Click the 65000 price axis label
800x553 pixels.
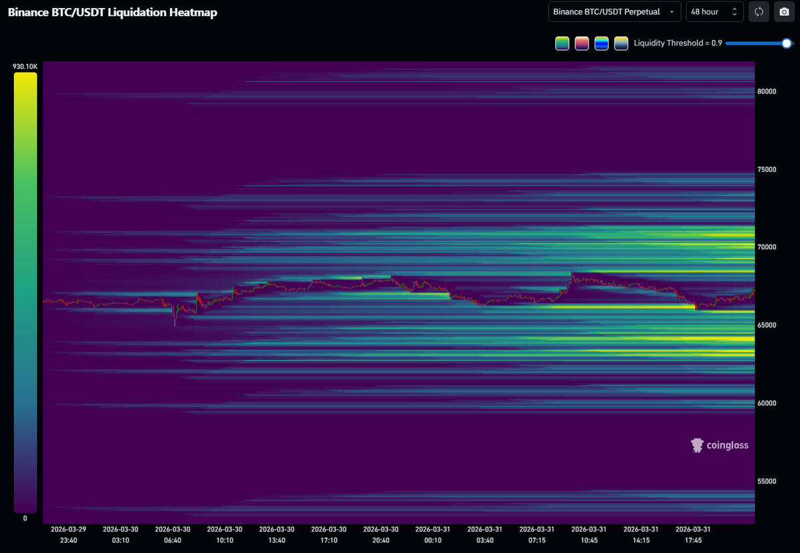pos(767,325)
